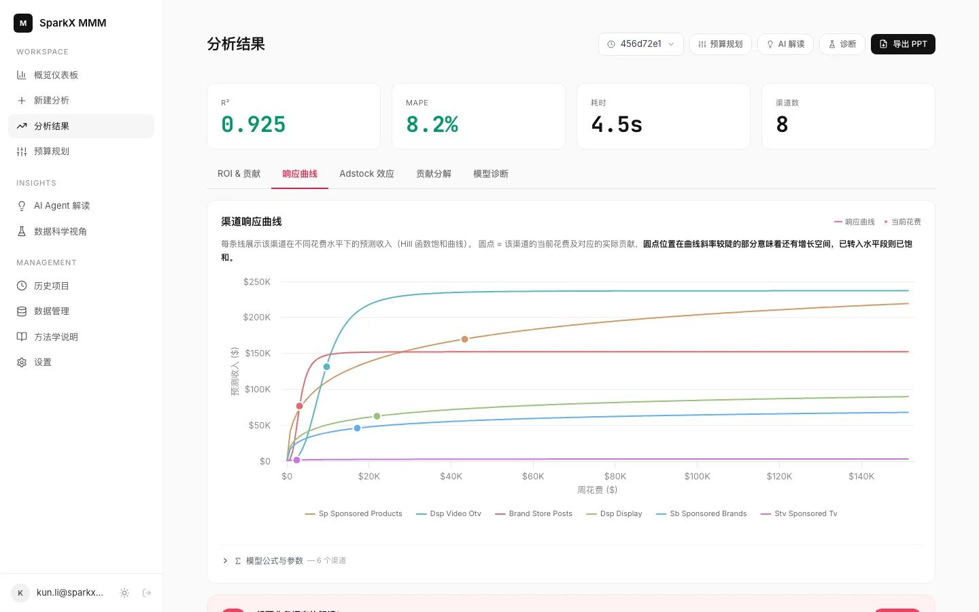Image resolution: width=979 pixels, height=612 pixels.
Task: Toggle Brand Store Posts legend series
Action: (x=534, y=514)
